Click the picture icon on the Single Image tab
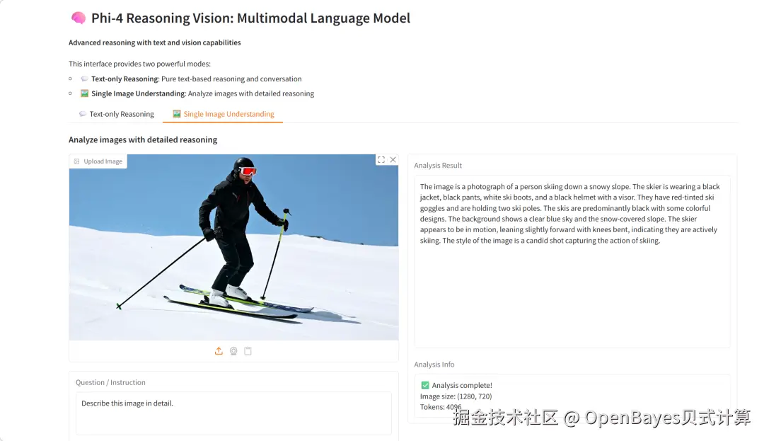Image resolution: width=764 pixels, height=441 pixels. click(x=176, y=113)
